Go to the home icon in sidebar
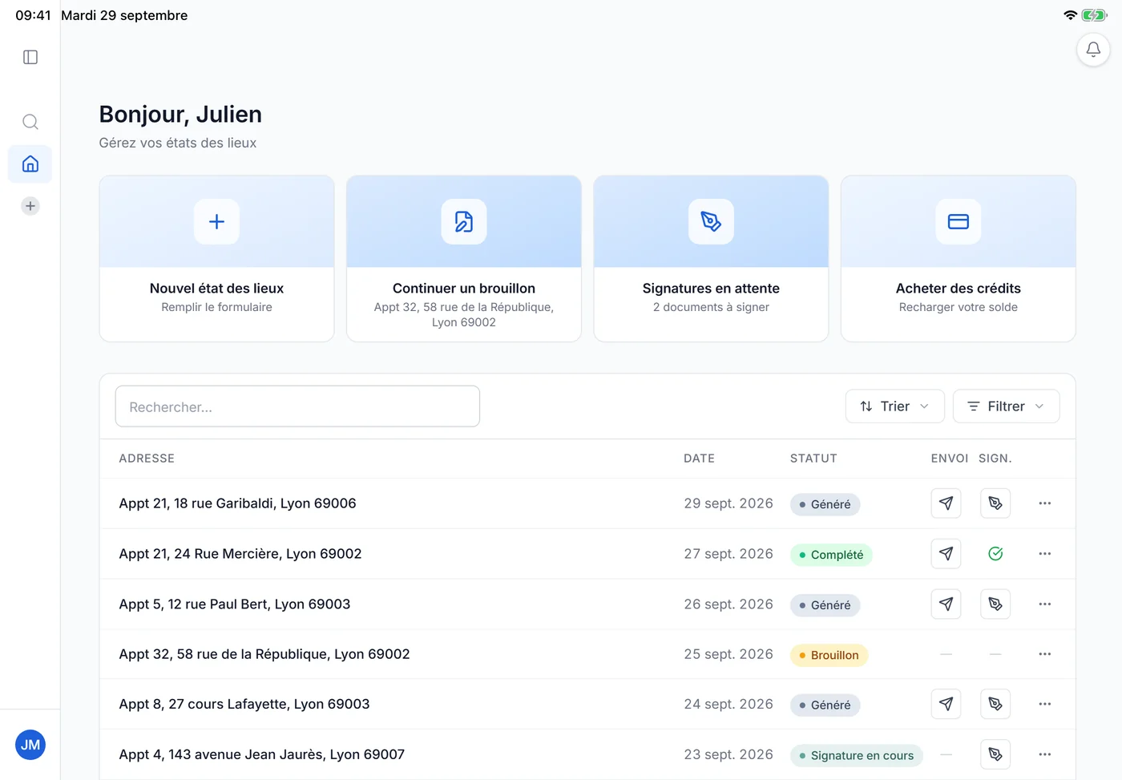1122x780 pixels. click(30, 164)
